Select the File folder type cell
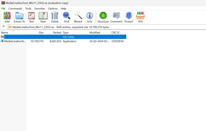206x131 pixels. [68, 37]
